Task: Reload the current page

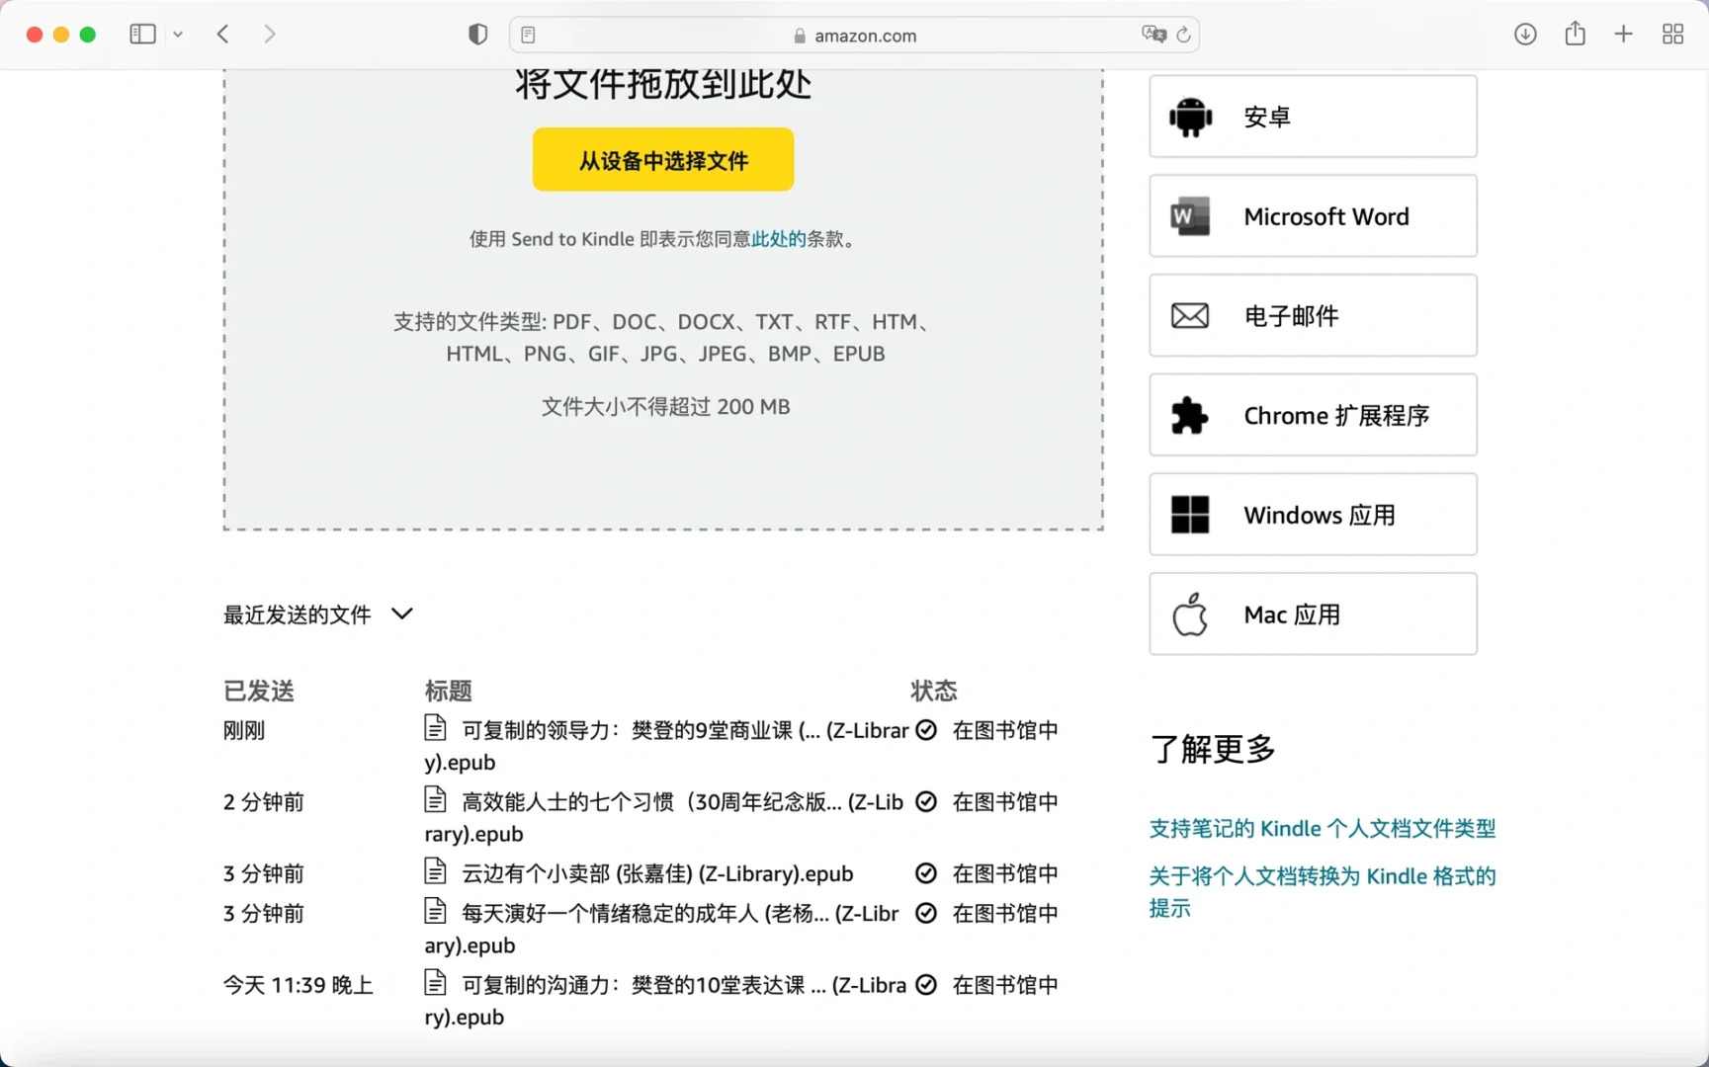Action: coord(1183,36)
